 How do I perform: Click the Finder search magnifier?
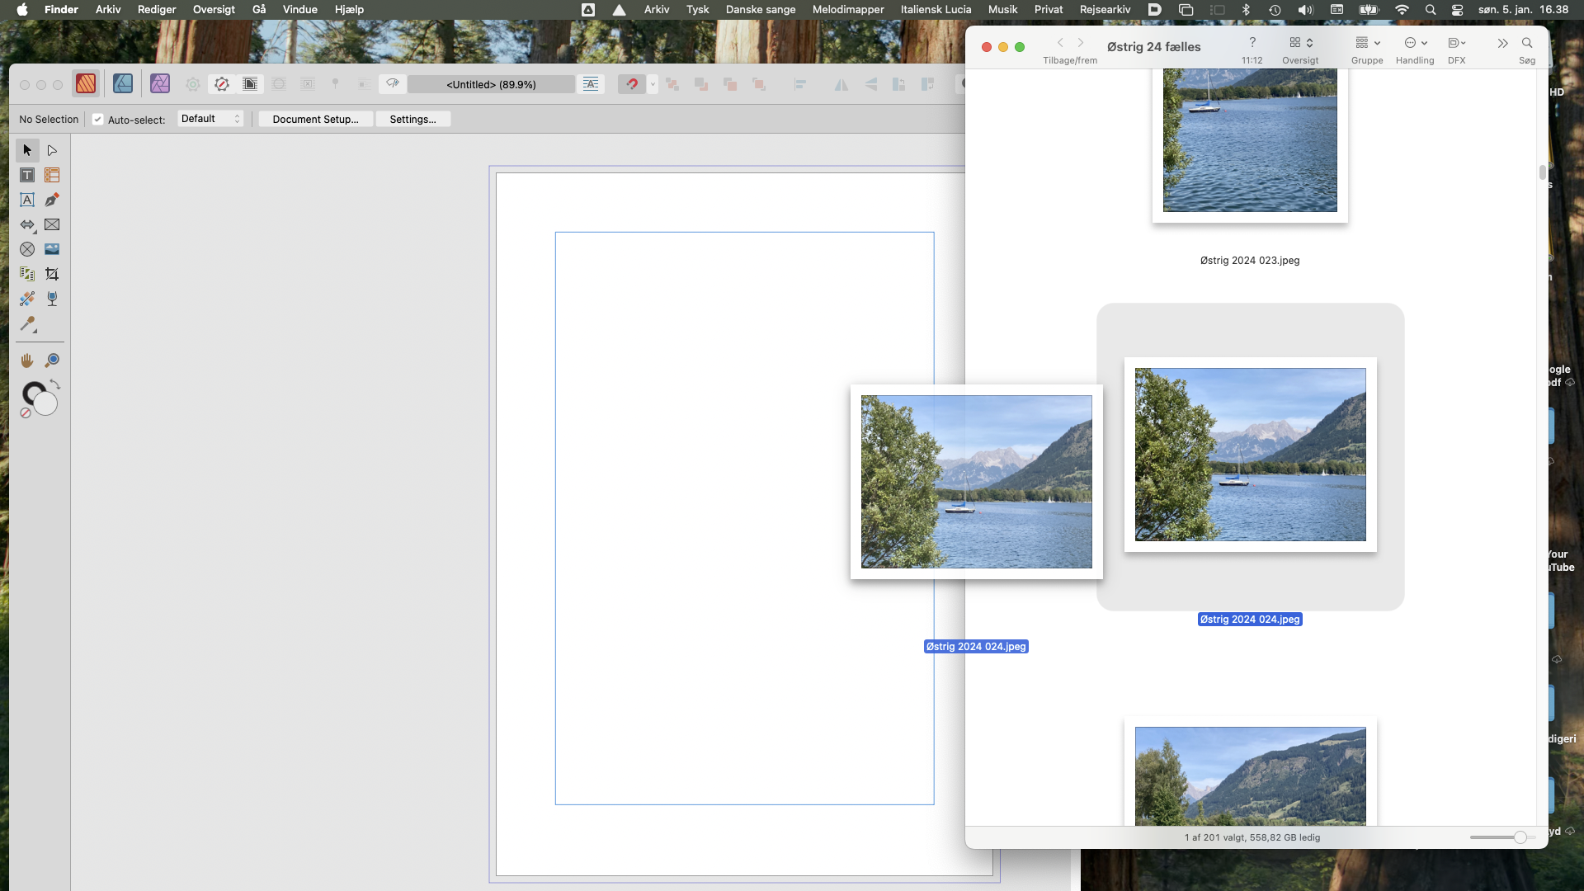coord(1527,43)
